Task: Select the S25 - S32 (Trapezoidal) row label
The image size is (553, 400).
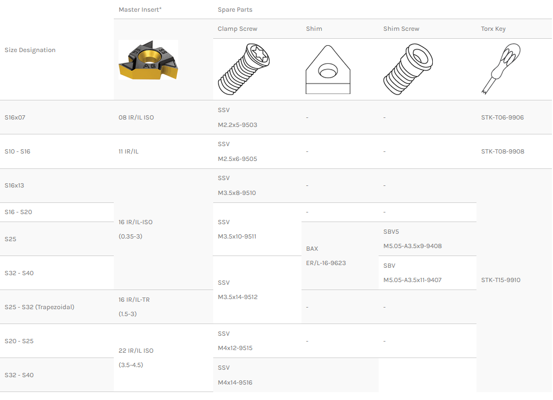Action: (39, 307)
